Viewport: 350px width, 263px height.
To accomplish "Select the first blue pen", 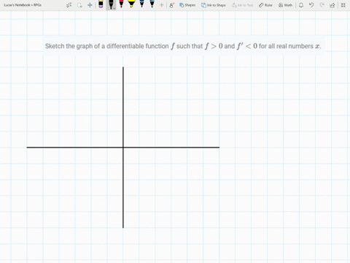I will tap(142, 4).
